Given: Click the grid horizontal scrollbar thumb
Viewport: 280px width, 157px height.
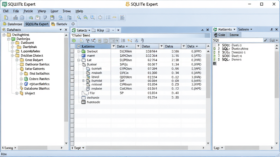Looking at the screenshot, I should coord(136,148).
